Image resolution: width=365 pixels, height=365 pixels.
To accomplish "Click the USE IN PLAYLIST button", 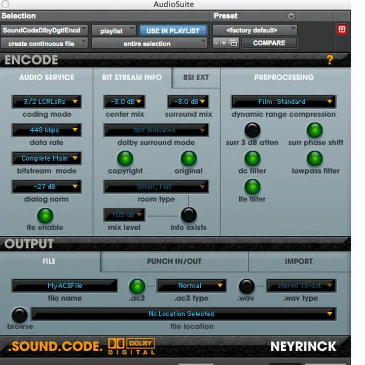I will click(x=173, y=31).
